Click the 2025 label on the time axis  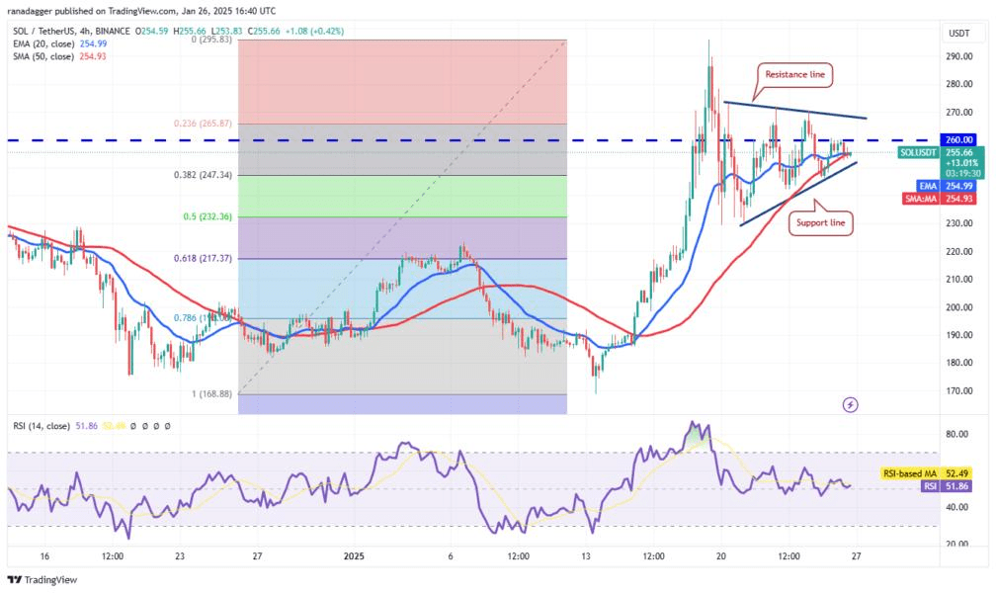coord(354,556)
